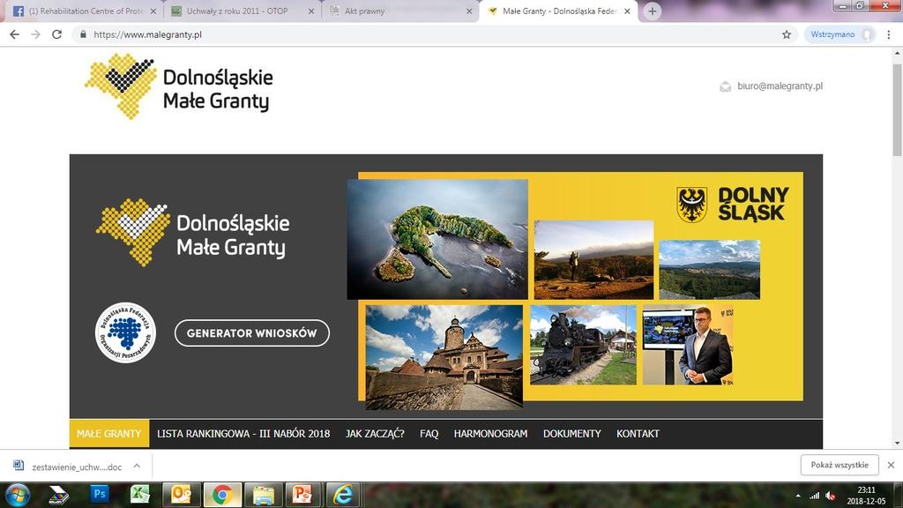903x508 pixels.
Task: Click the page scrollbar up arrow
Action: point(897,53)
